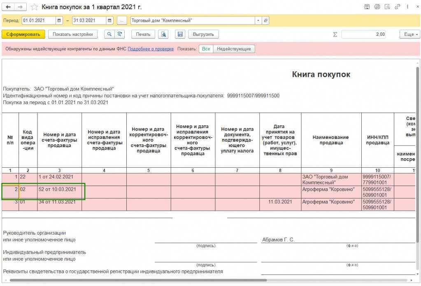Open 'Подробнее о проверке' link
The height and width of the screenshot is (286, 421).
point(151,49)
